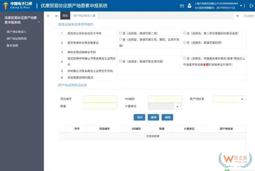Click the hamburger menu icon above sidebar
Screen dimensions: 255x171
48,16
